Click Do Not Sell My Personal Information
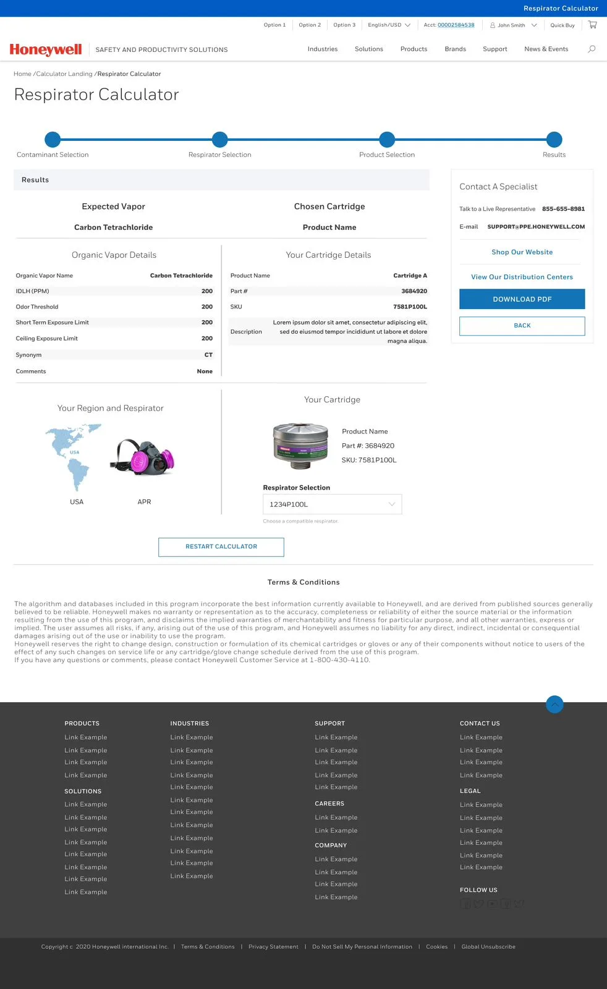The width and height of the screenshot is (607, 989). pos(362,947)
